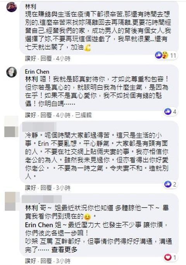
Task: Open Erin Chen mention in last comment
Action: click(39, 225)
